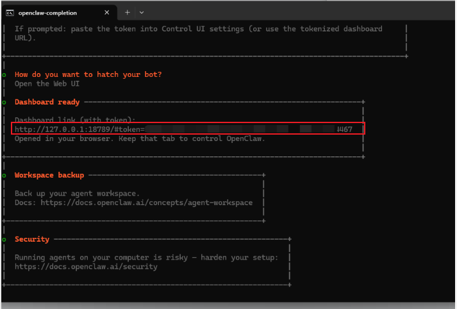Click the terminal icon in the tab
The width and height of the screenshot is (457, 309).
[10, 13]
